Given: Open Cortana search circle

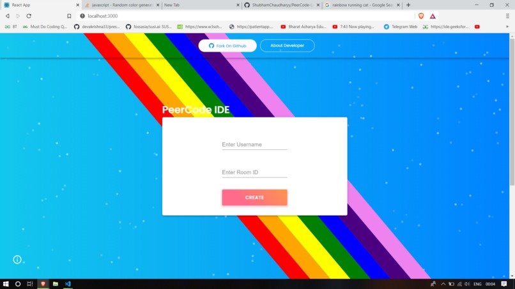Looking at the screenshot, I should coord(18,284).
